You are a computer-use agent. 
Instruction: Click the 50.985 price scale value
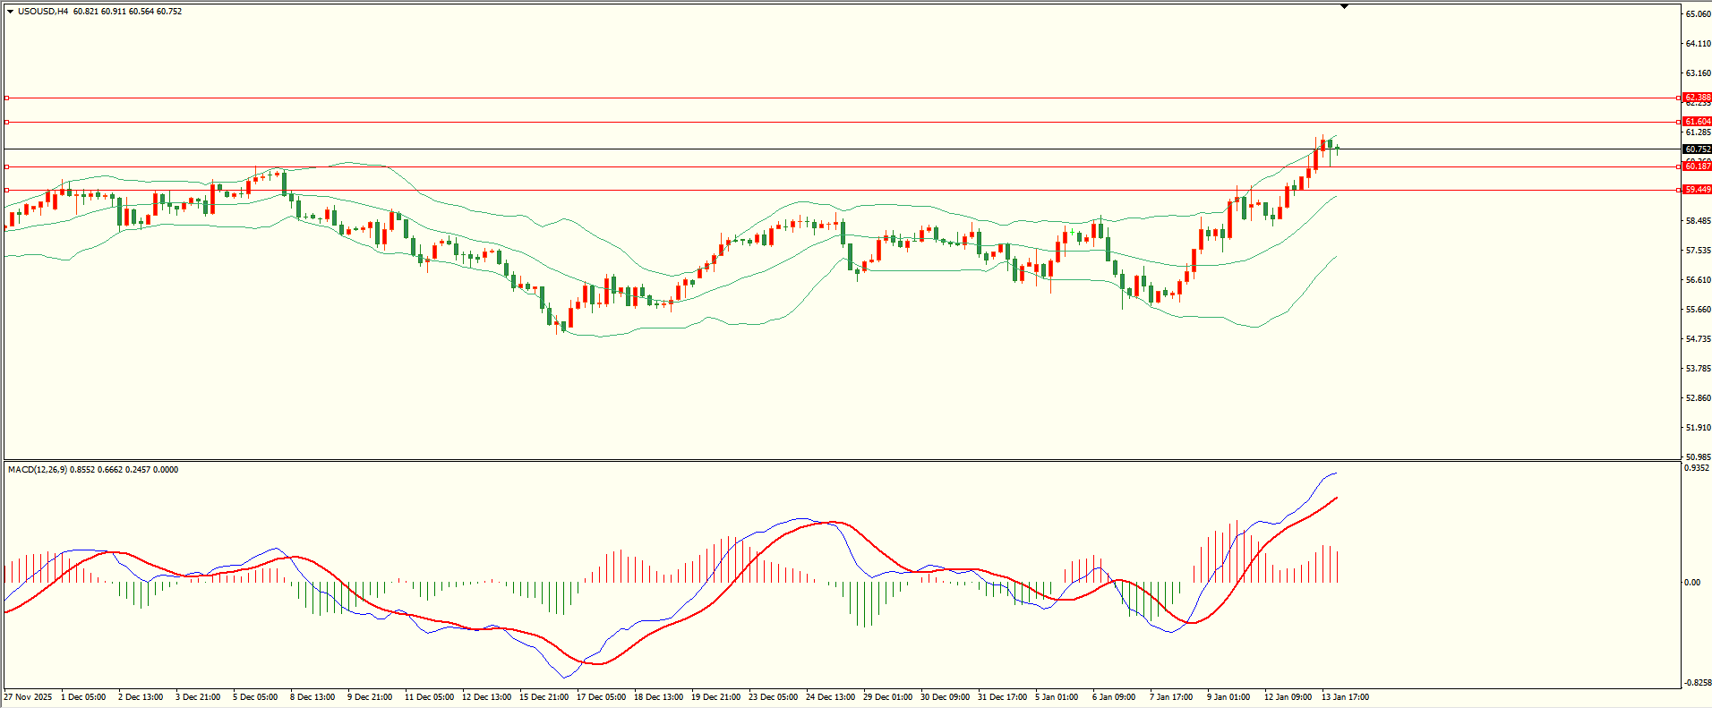(1698, 457)
